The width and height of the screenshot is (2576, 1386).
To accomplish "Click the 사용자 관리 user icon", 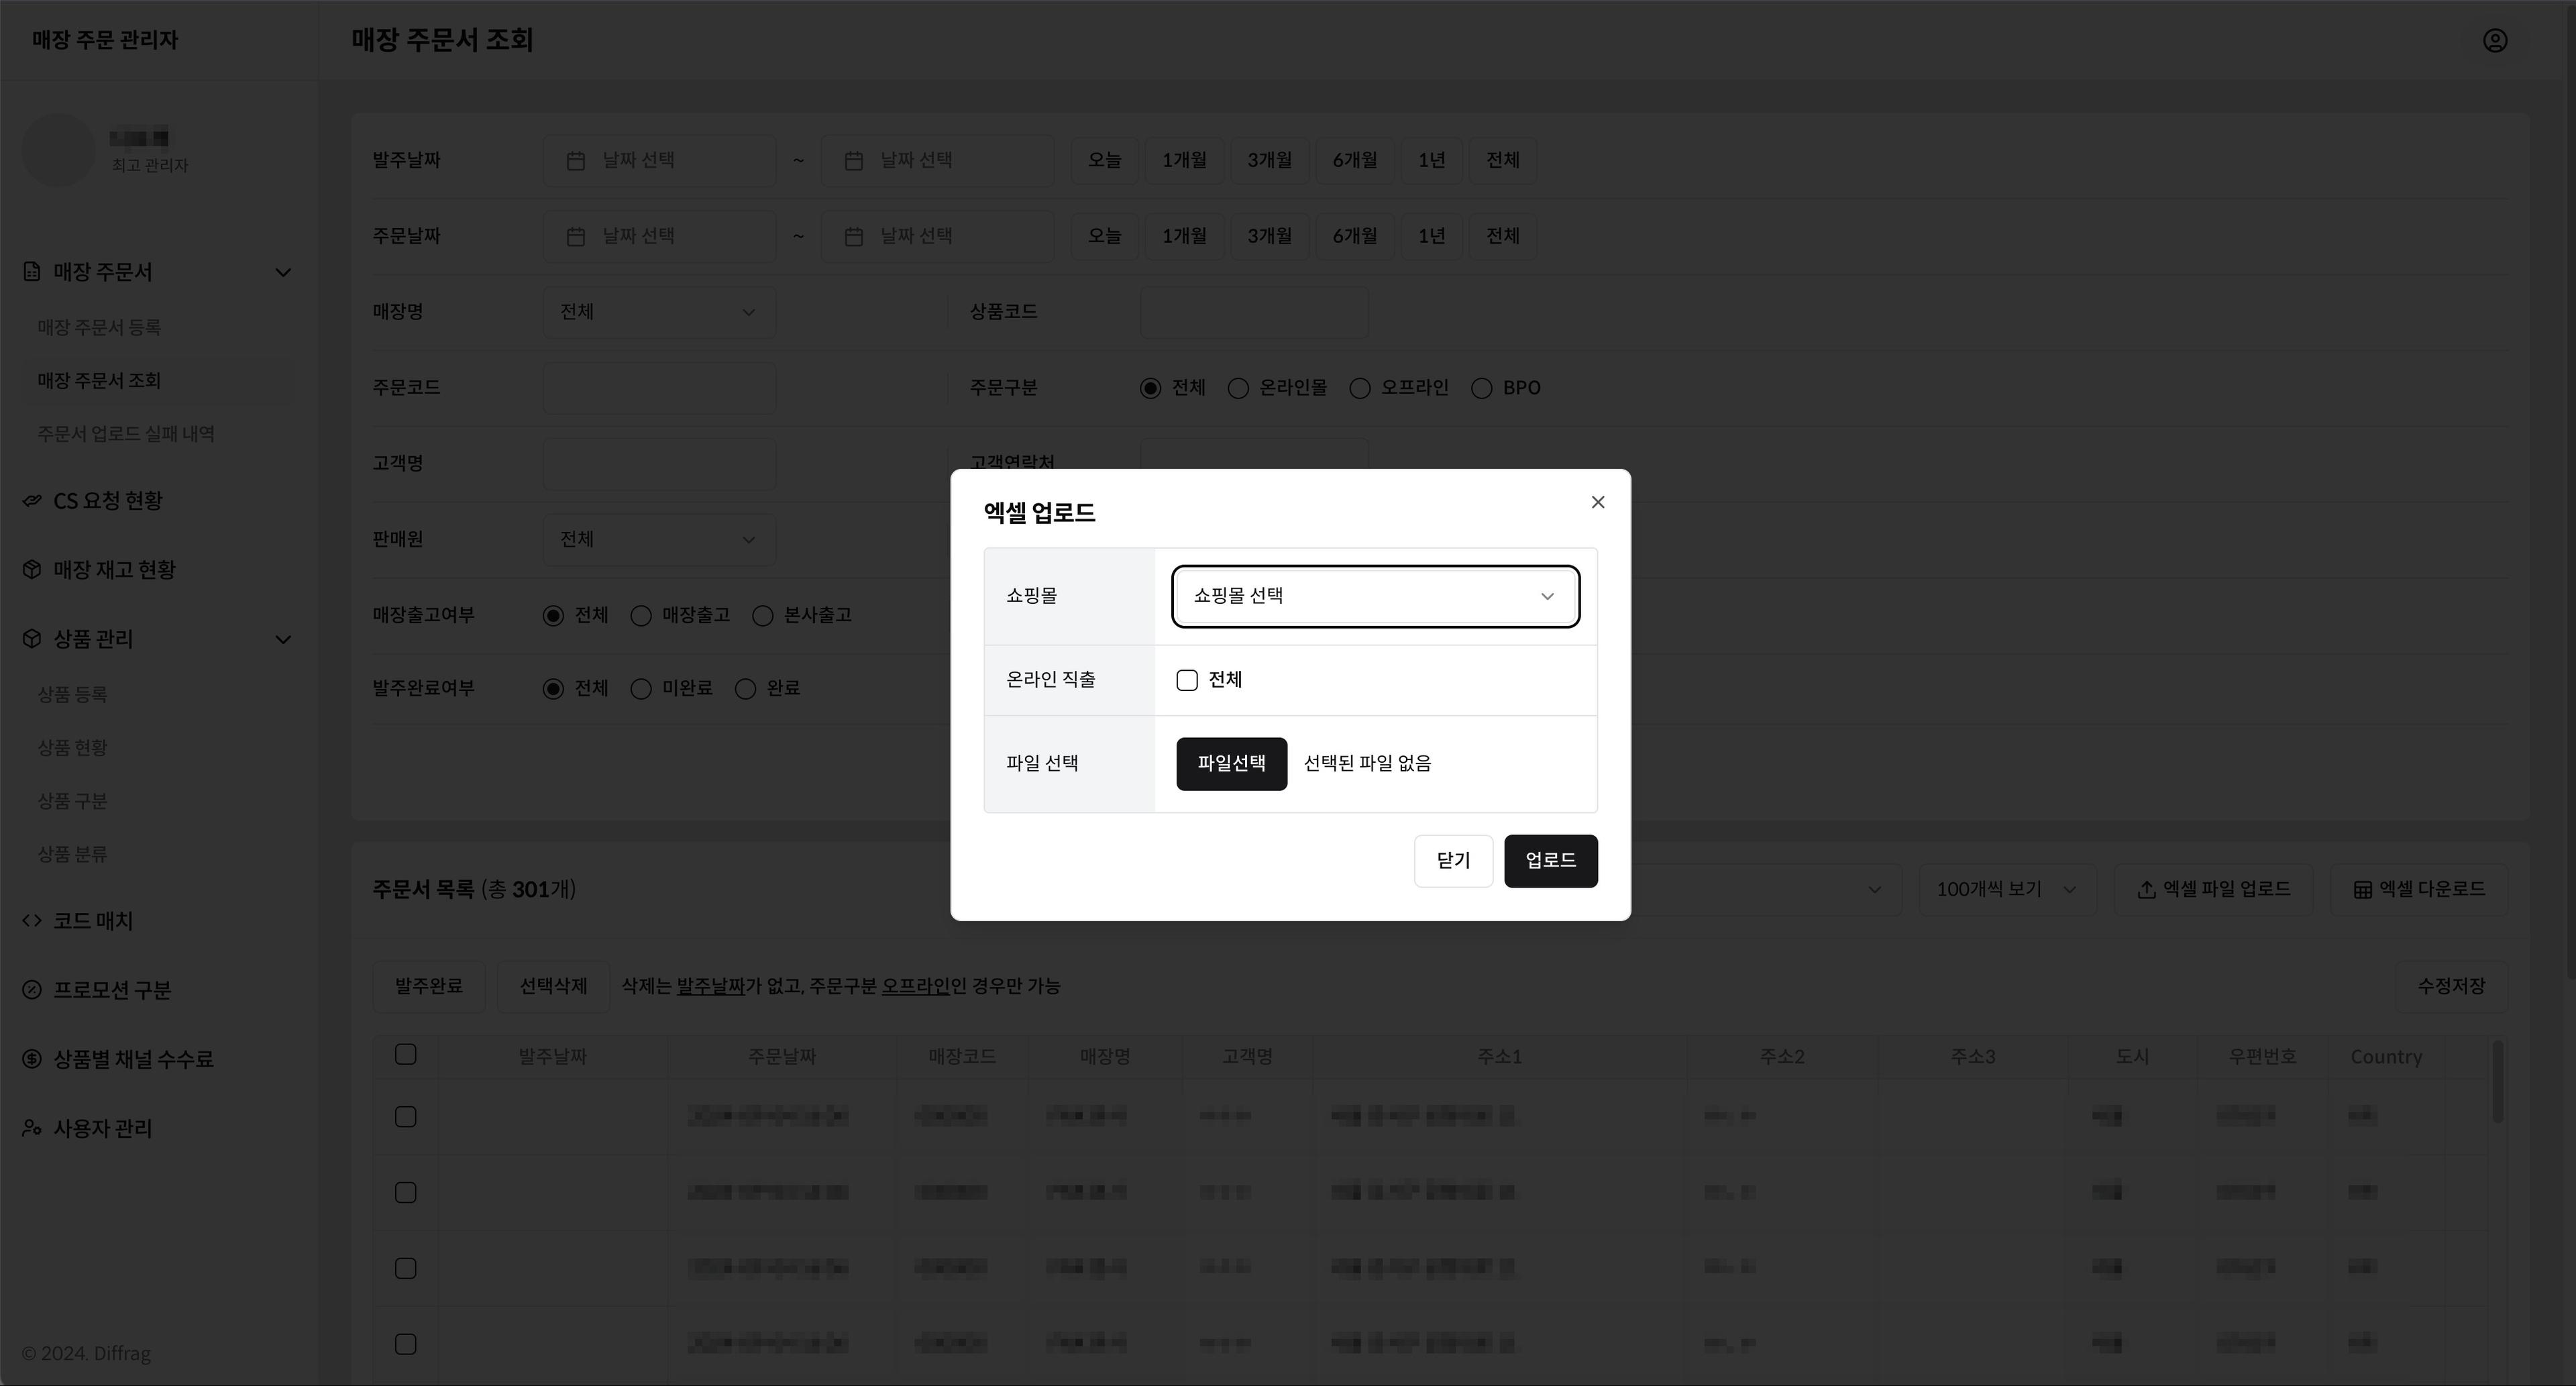I will pyautogui.click(x=32, y=1128).
